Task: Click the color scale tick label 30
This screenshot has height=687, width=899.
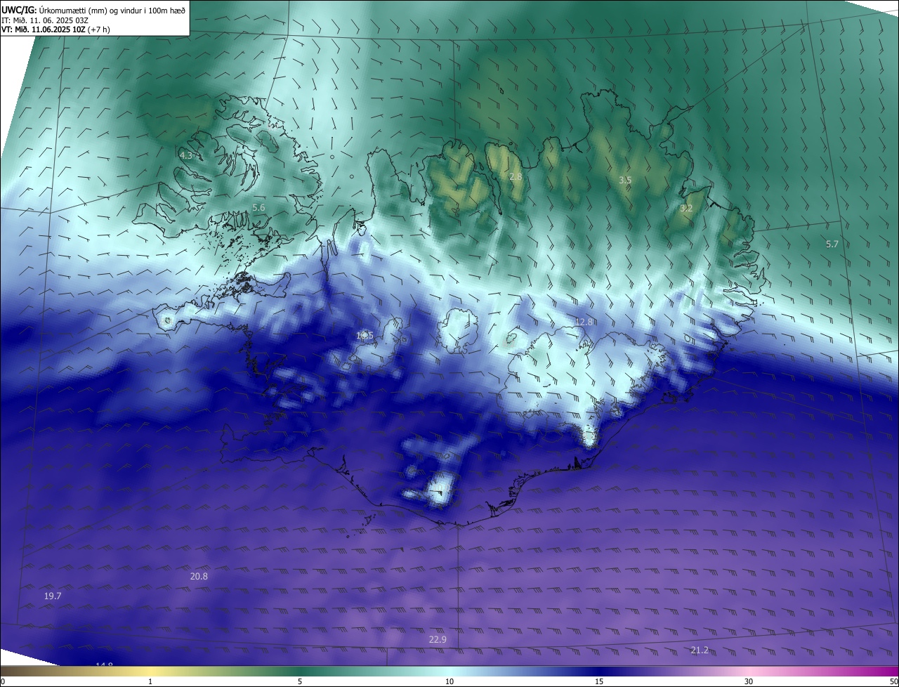Action: click(x=749, y=682)
